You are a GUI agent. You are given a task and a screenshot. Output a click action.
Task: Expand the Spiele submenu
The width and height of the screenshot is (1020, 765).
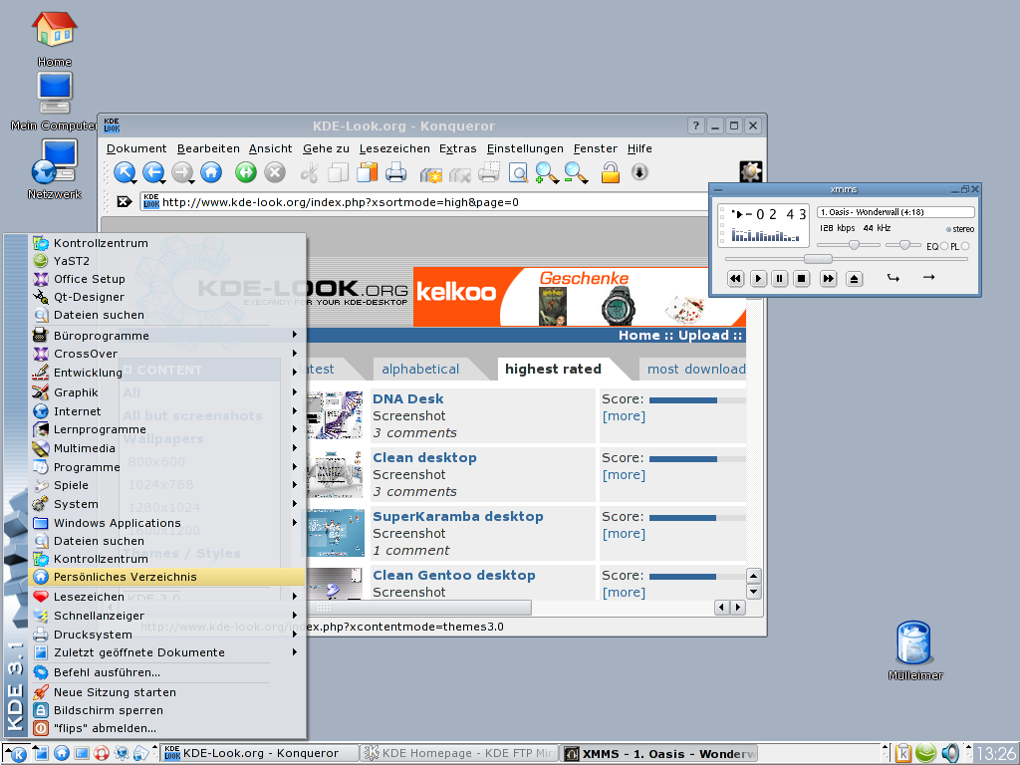(x=167, y=485)
